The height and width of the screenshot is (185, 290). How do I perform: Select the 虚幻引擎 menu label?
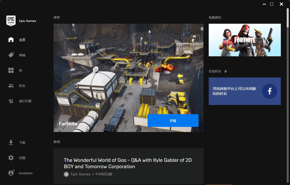[x=25, y=101]
